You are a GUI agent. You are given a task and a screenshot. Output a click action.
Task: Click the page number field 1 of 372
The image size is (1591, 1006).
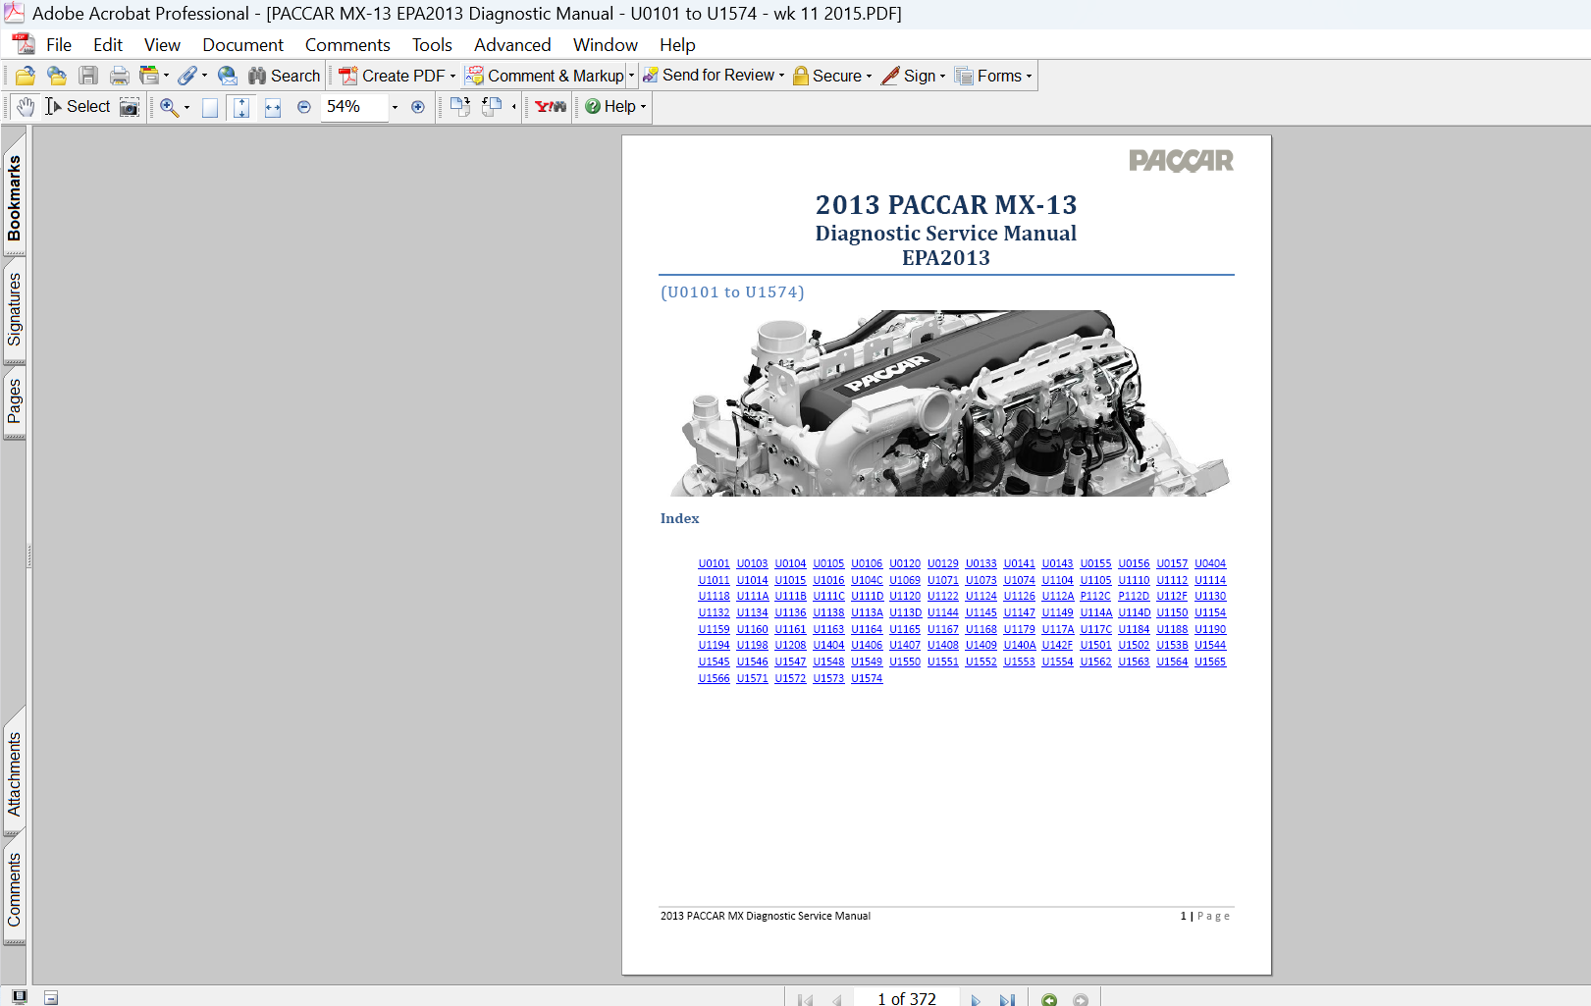pos(906,998)
